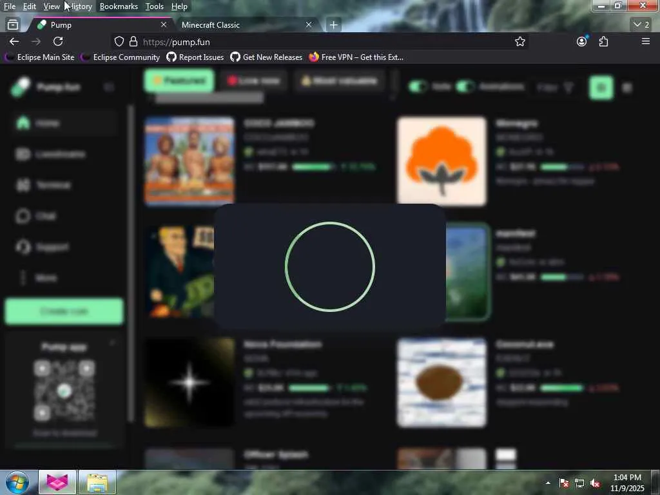This screenshot has width=660, height=495.
Task: Show hidden tray icons arrow
Action: [x=548, y=483]
